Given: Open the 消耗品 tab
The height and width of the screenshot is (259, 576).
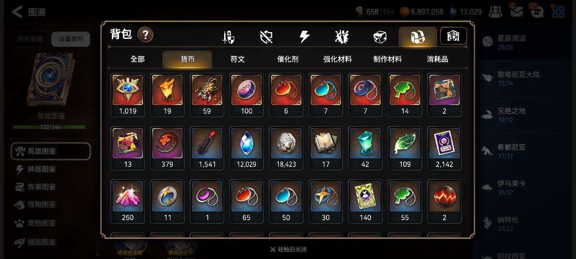Looking at the screenshot, I should click(437, 59).
